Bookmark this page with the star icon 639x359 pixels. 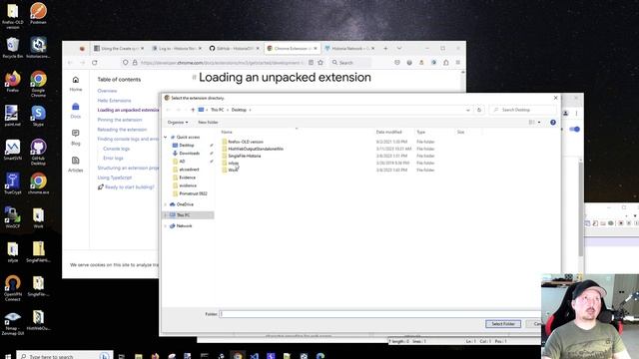[320, 63]
